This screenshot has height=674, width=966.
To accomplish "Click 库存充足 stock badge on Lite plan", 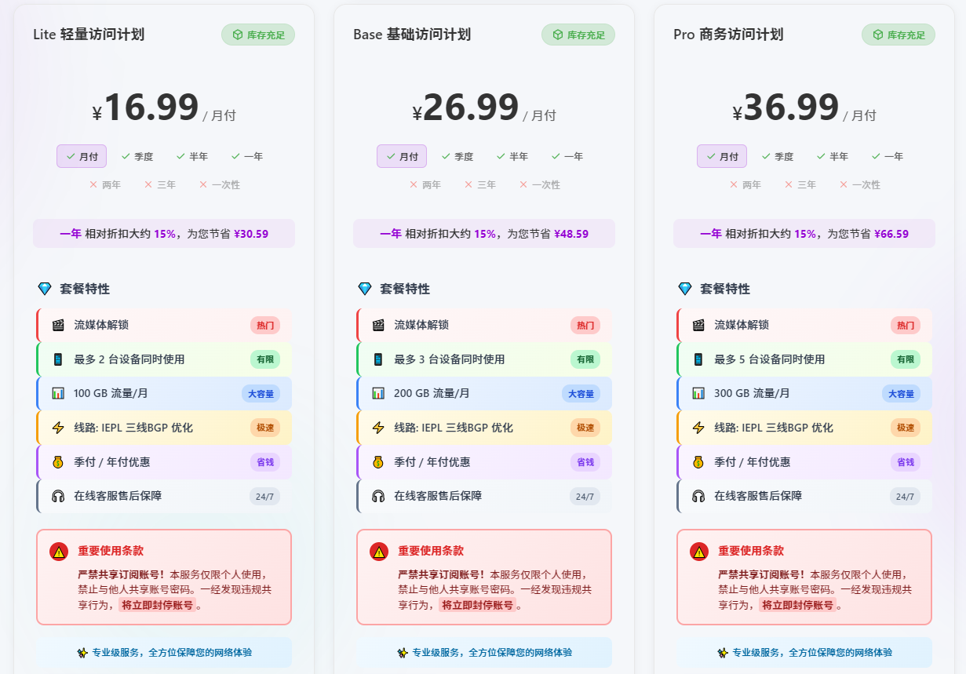I will coord(258,35).
